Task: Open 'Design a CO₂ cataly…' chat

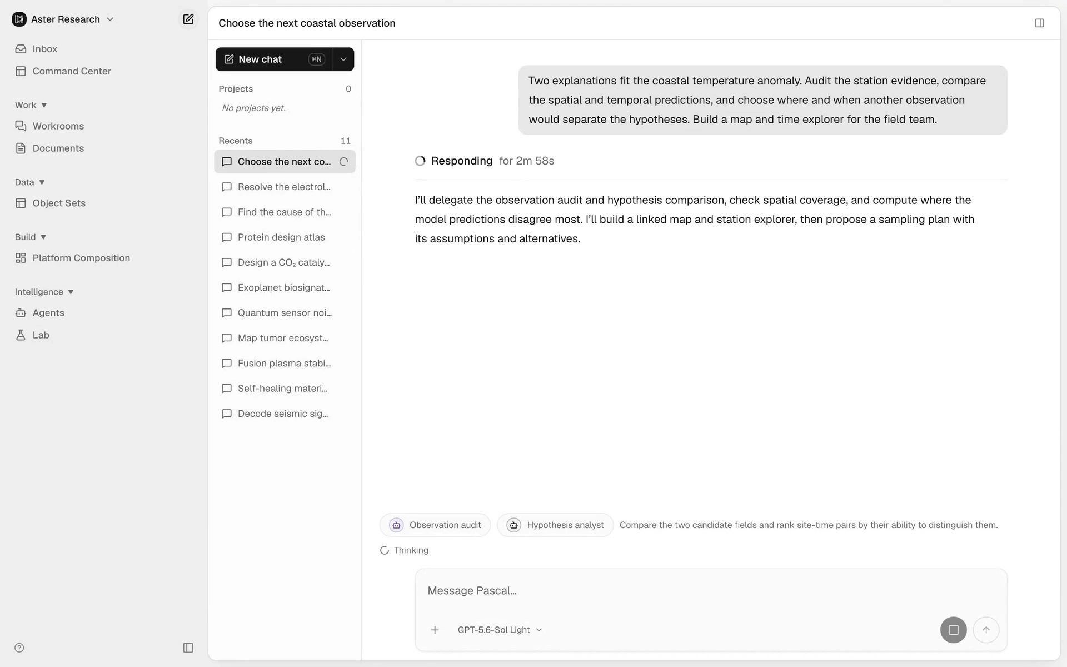Action: point(285,262)
